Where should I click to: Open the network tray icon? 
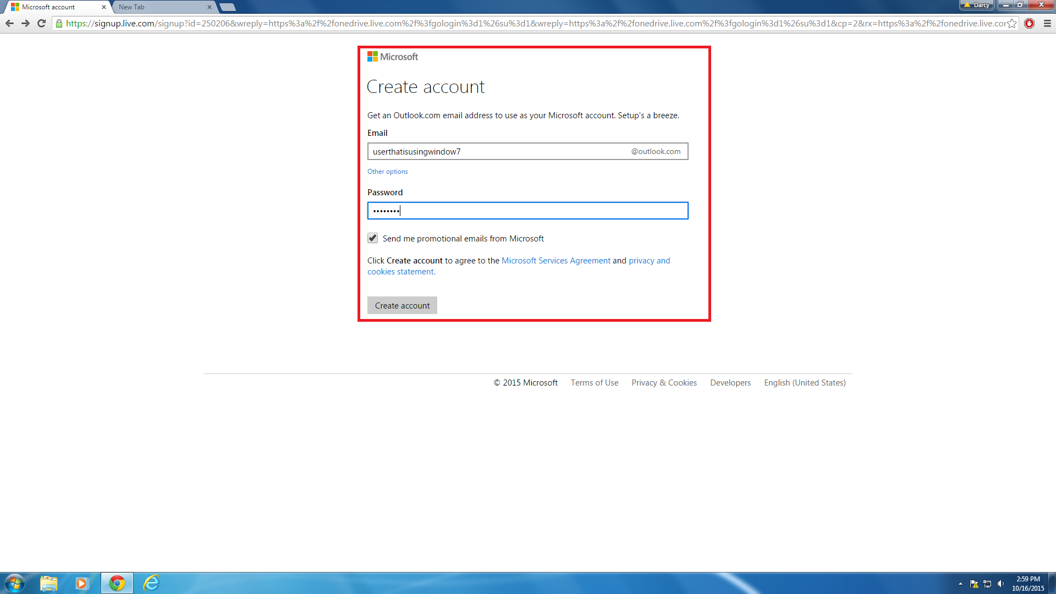987,584
